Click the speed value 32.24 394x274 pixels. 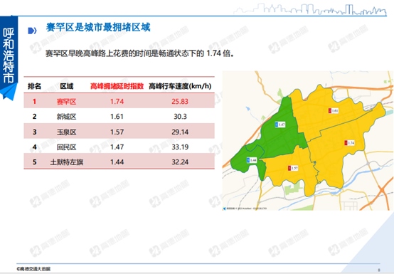[180, 162]
